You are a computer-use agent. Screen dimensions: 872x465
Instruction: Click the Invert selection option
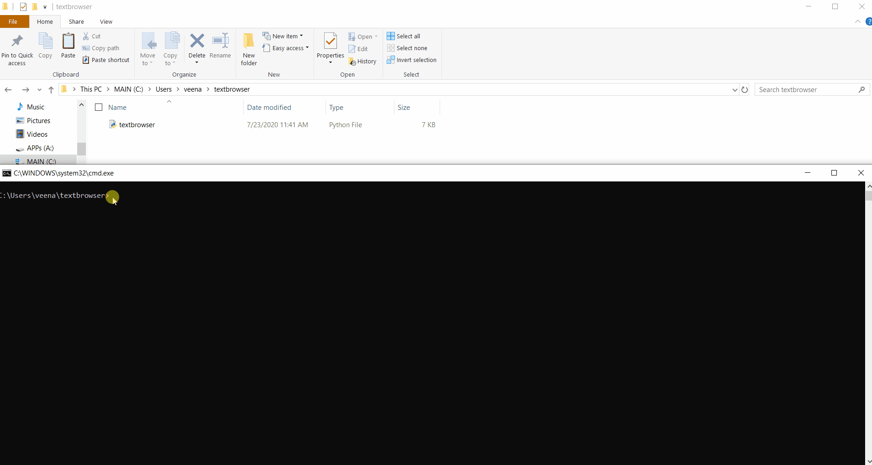click(412, 60)
